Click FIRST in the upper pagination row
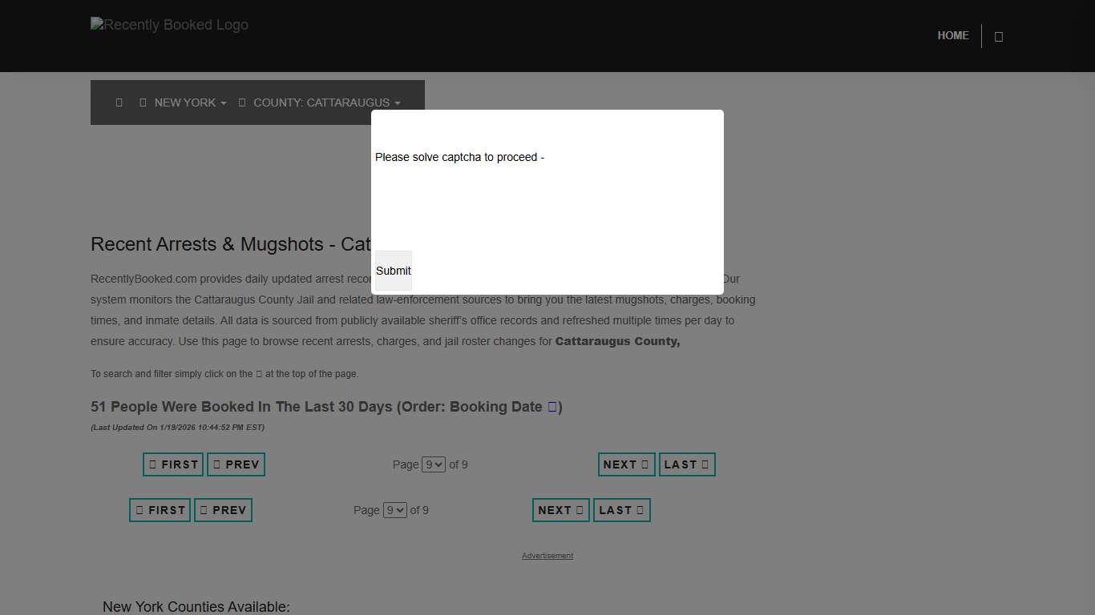1095x615 pixels. click(x=173, y=464)
